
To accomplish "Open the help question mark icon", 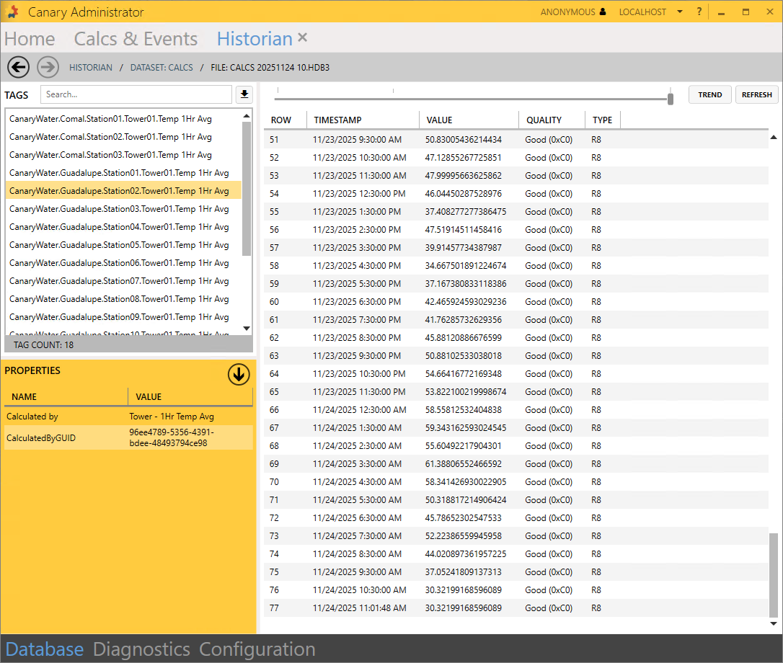I will coord(699,12).
